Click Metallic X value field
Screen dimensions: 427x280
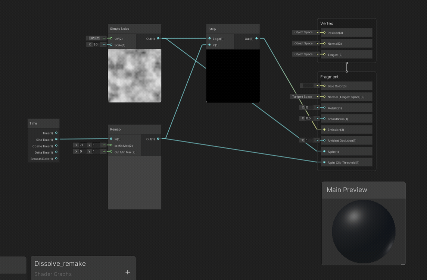point(309,107)
